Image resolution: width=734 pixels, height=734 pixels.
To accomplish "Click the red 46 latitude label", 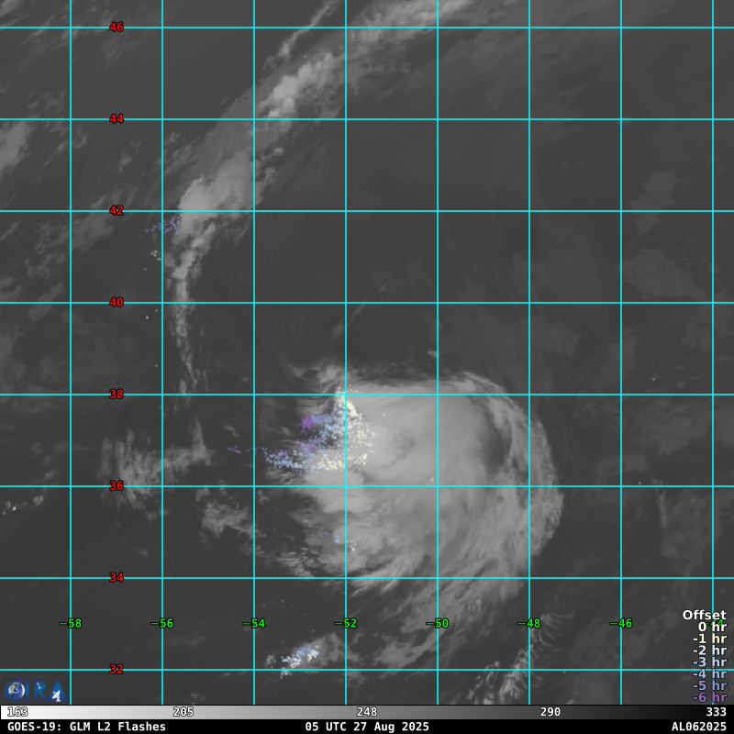I will pyautogui.click(x=117, y=28).
